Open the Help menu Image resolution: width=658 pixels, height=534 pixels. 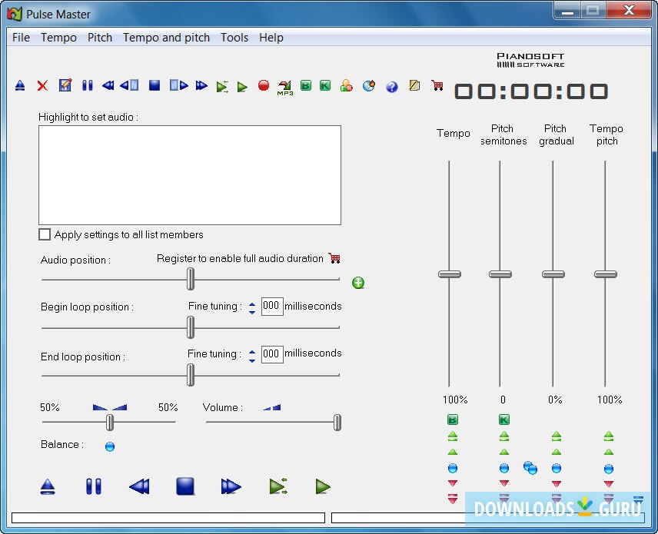(x=271, y=38)
